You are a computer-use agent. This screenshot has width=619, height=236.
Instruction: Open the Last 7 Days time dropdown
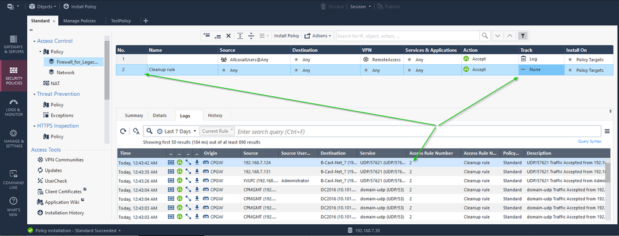pyautogui.click(x=177, y=132)
